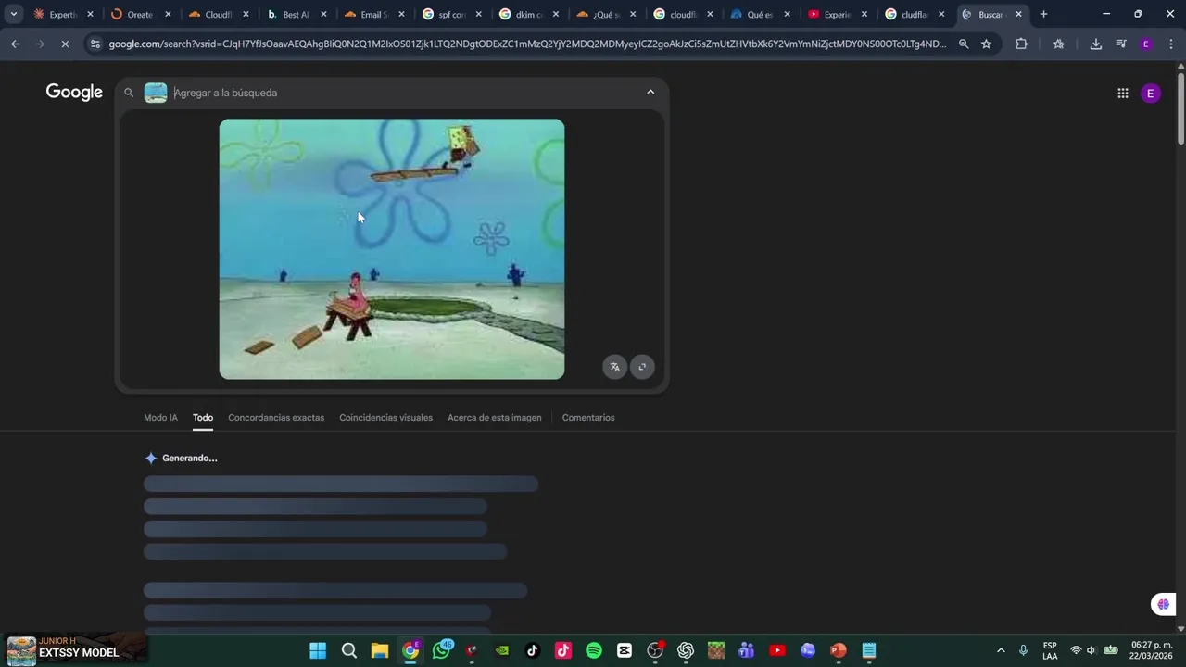Select the Todo results tab
This screenshot has height=667, width=1186.
(x=203, y=418)
